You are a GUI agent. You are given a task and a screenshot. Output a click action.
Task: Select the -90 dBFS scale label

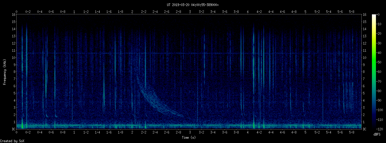point(380,100)
